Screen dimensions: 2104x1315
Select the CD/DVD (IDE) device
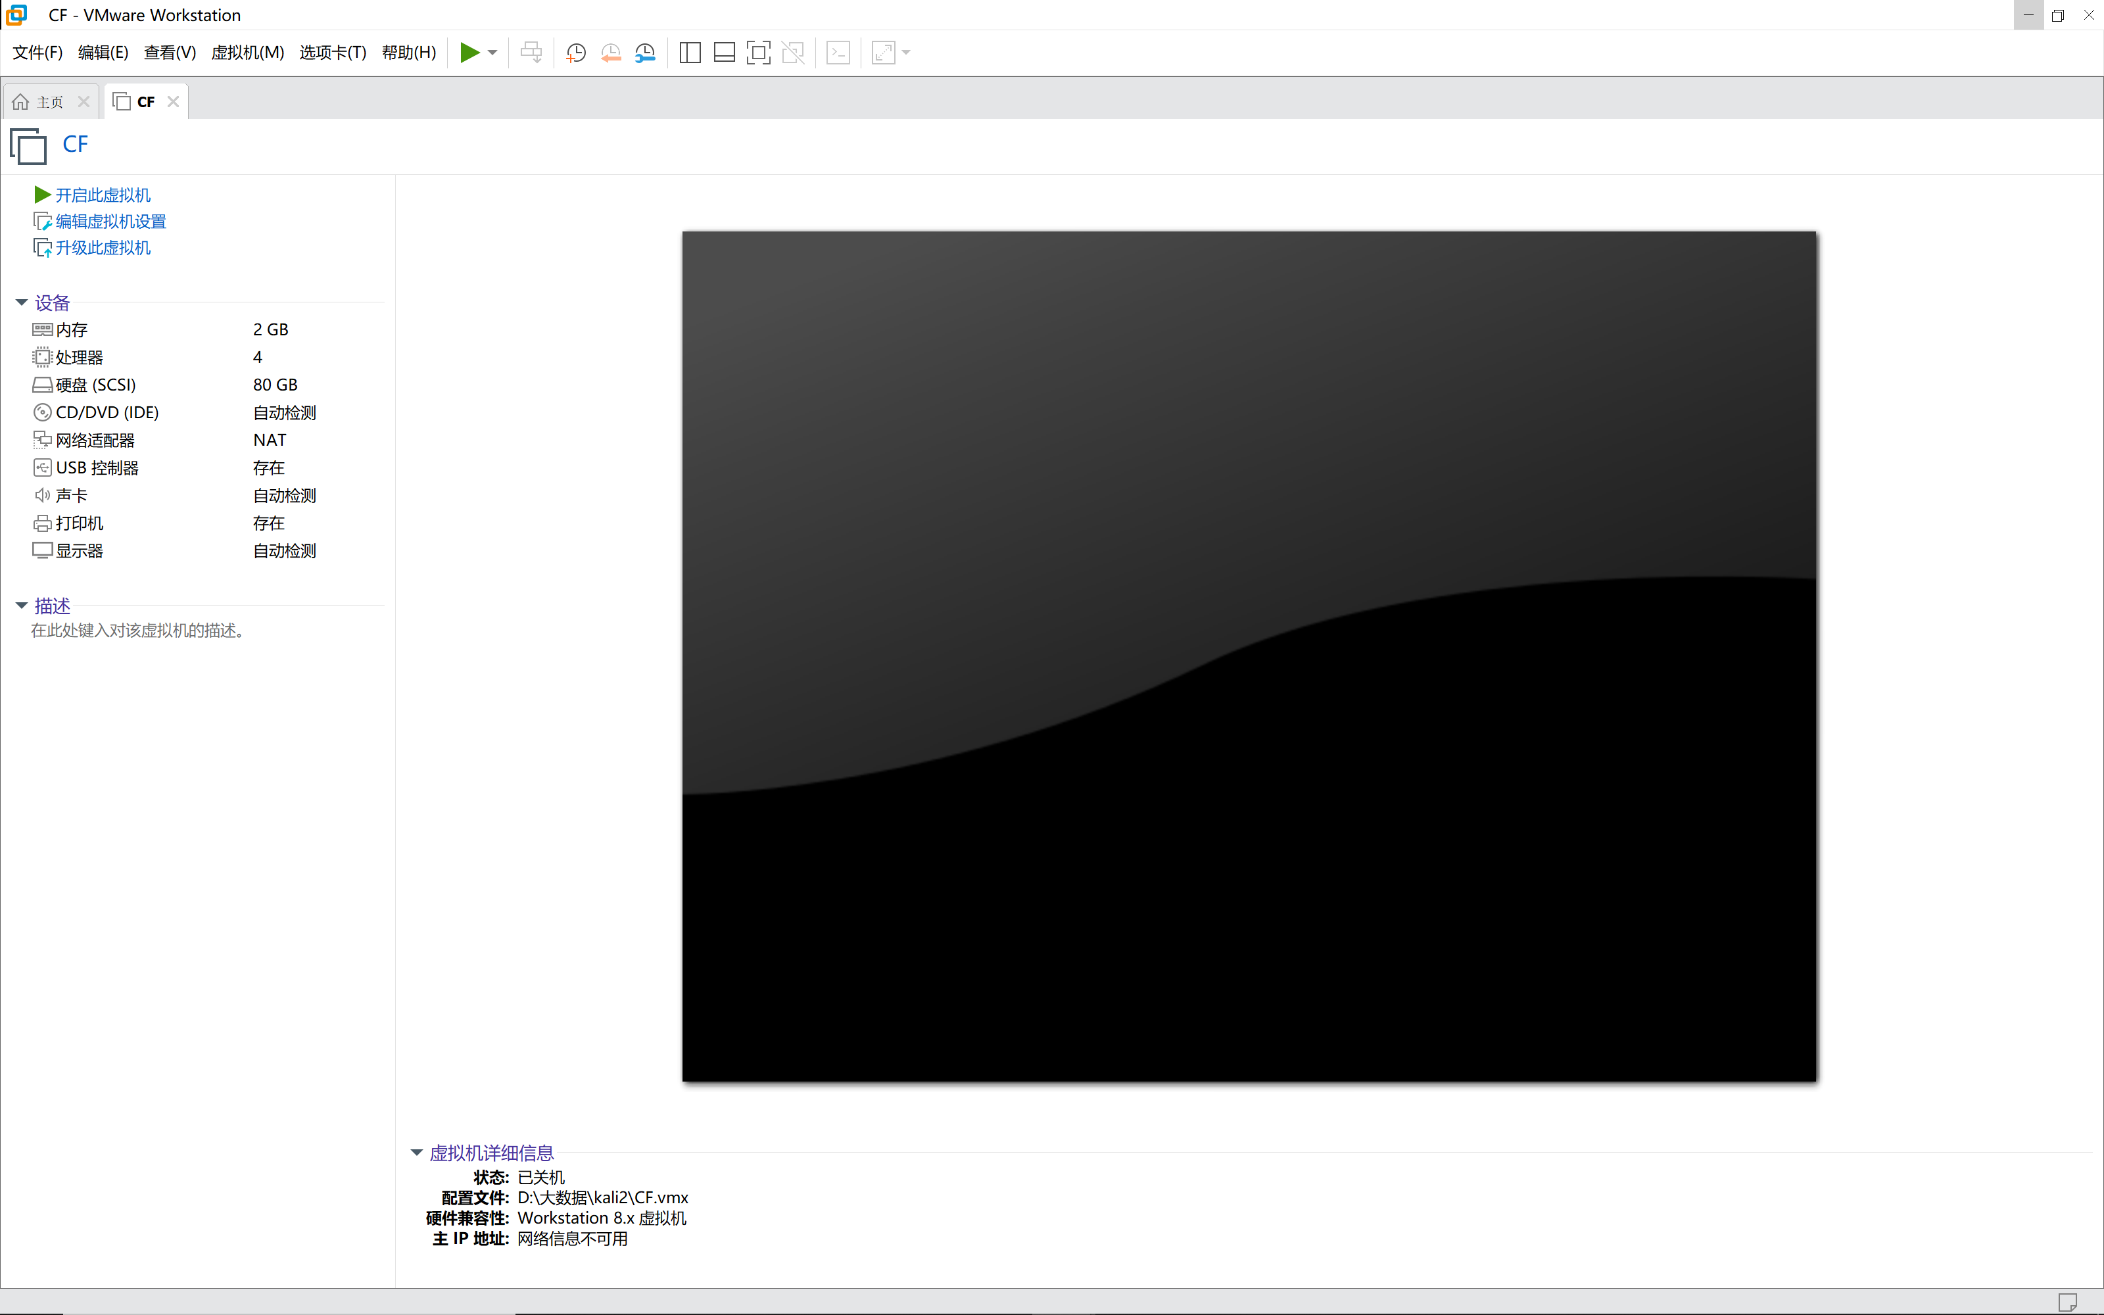106,412
